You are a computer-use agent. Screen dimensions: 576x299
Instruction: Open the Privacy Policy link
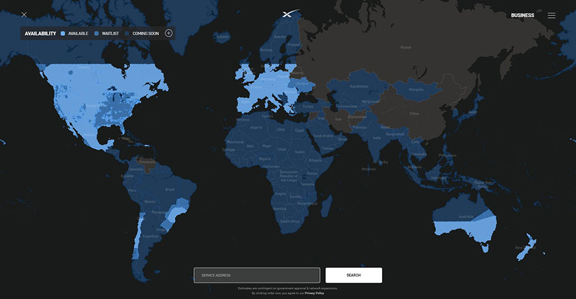pyautogui.click(x=314, y=293)
